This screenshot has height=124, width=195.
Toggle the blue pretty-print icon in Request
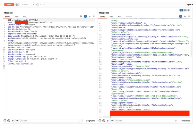point(85,16)
